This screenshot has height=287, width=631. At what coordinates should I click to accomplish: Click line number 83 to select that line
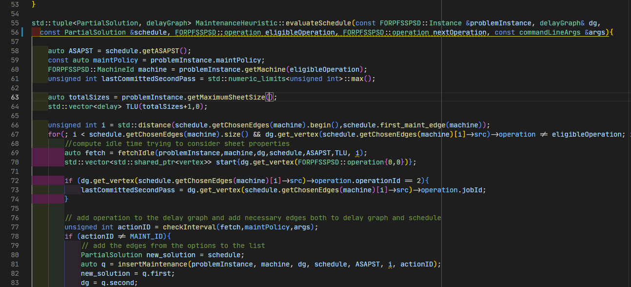(15, 283)
